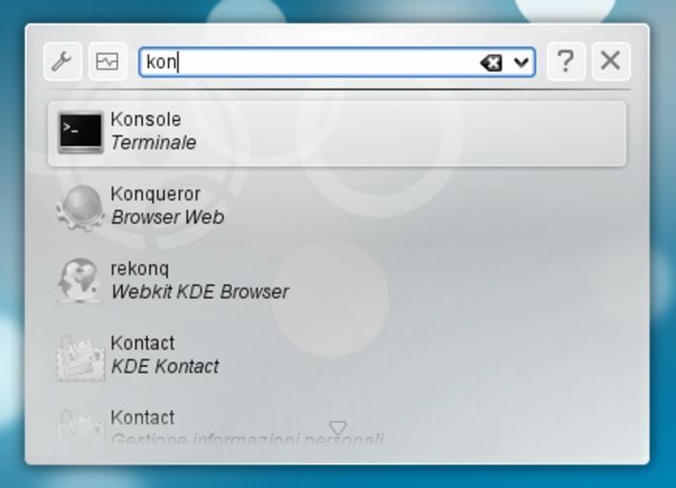This screenshot has height=488, width=676.
Task: Open the Kontact "Gestione informazioni personali" entry
Action: coord(246,438)
